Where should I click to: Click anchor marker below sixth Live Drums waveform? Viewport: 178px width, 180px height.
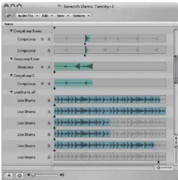point(159,162)
